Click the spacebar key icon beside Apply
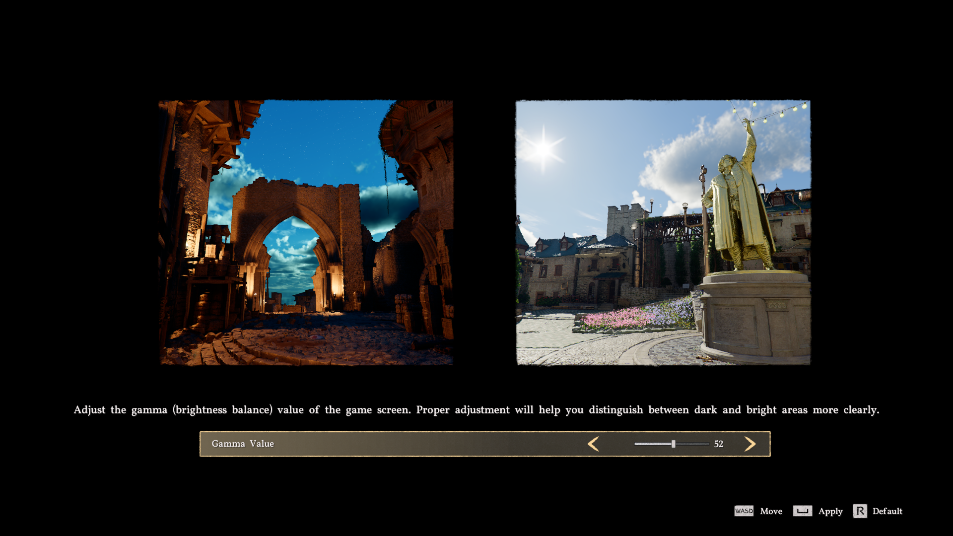 pyautogui.click(x=802, y=511)
